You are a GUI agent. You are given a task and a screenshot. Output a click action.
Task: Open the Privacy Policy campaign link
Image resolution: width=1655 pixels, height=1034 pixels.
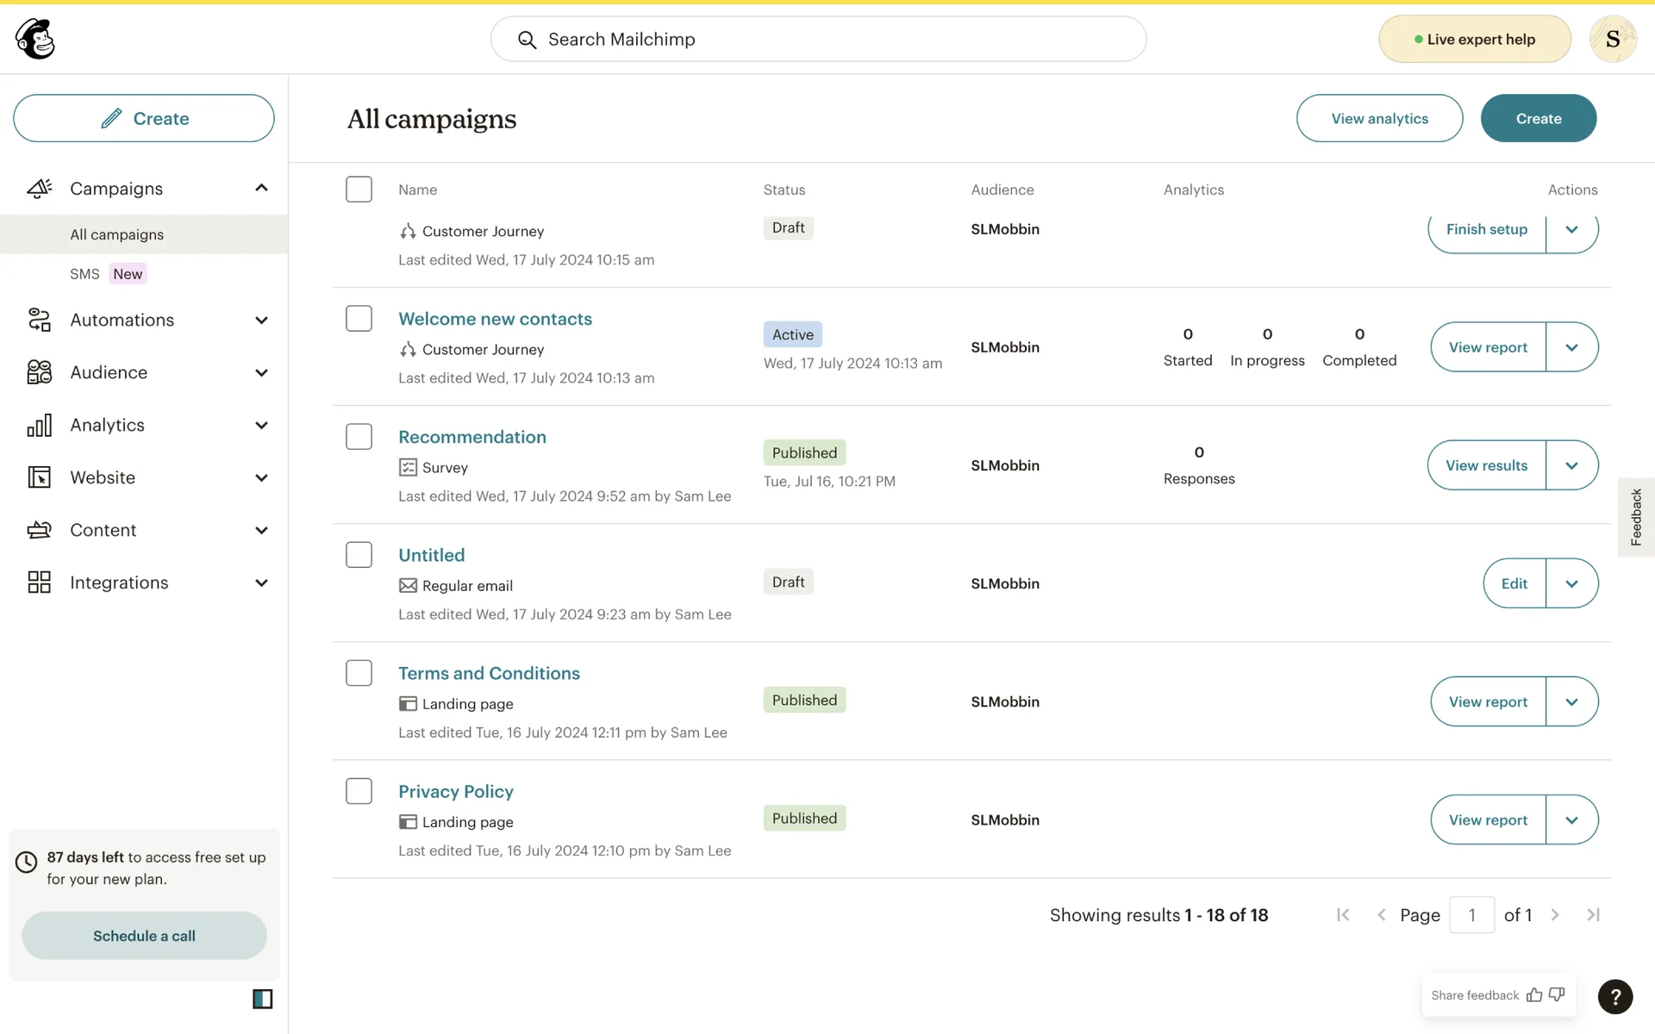[x=455, y=791]
